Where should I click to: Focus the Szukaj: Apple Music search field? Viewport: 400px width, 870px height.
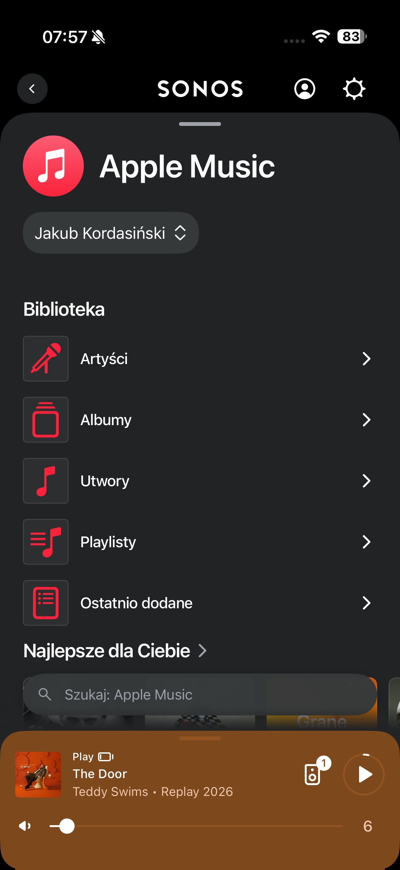[x=200, y=695]
